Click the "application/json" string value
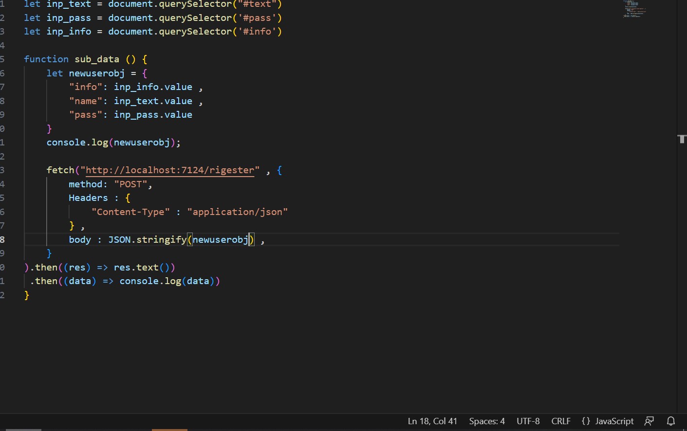Screen dimensions: 687x431 238,212
